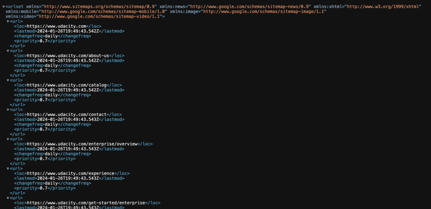Collapse the url entry for www.udacity.com homepage
This screenshot has height=209, width=431.
tap(8, 21)
